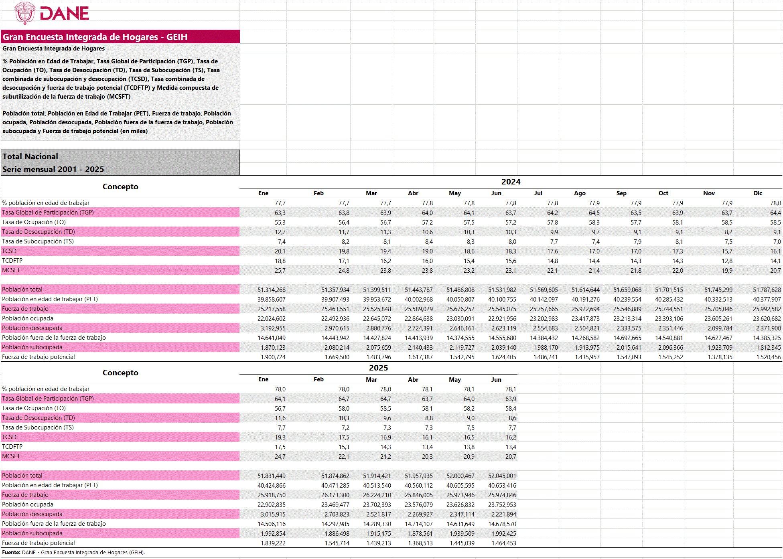The width and height of the screenshot is (783, 559).
Task: Click 2025 May Población ocupada 23.626,832
Action: click(x=460, y=505)
